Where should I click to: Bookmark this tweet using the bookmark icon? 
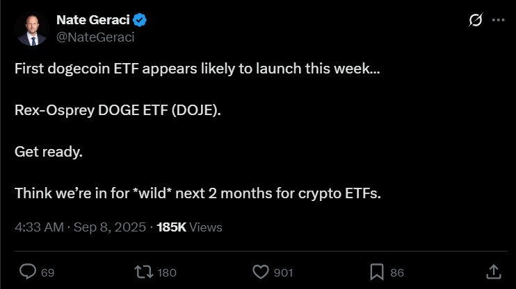click(377, 272)
